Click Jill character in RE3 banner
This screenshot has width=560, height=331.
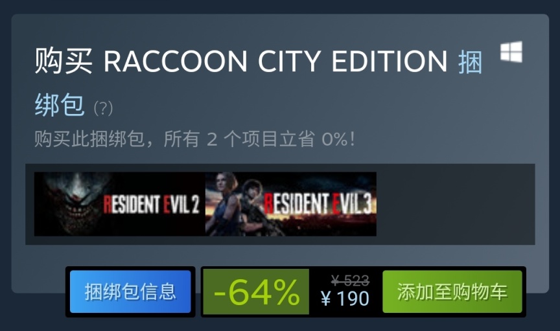tap(224, 203)
